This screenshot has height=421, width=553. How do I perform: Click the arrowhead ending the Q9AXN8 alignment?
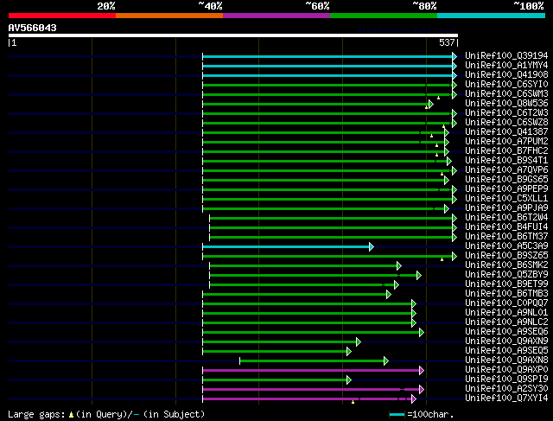(x=386, y=360)
